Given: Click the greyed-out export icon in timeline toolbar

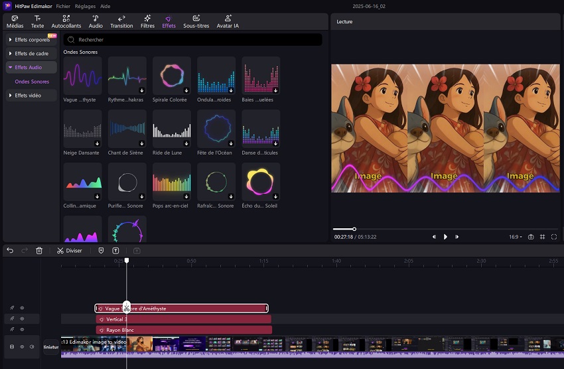Looking at the screenshot, I should (x=137, y=250).
